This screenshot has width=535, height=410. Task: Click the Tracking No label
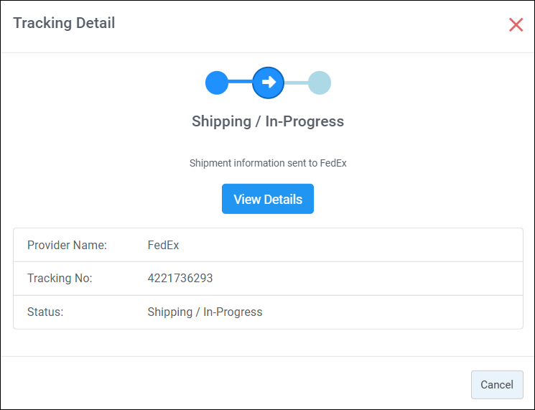[x=60, y=278]
